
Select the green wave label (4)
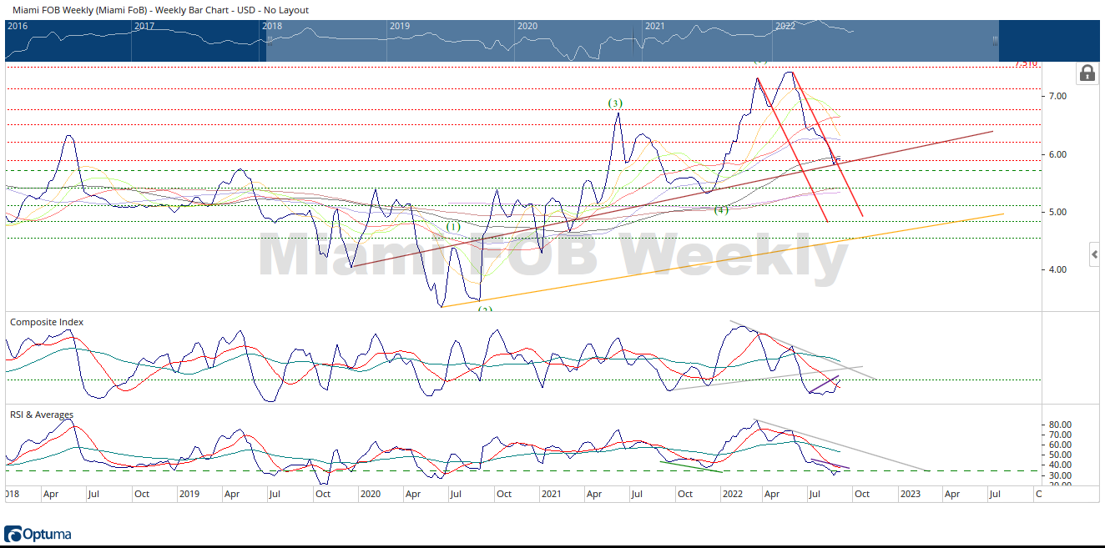722,209
